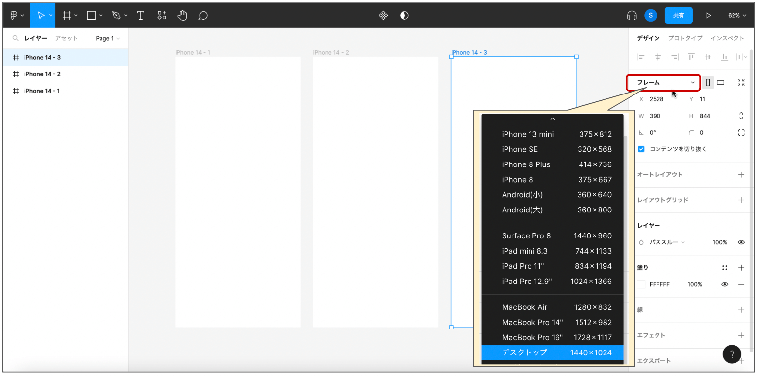This screenshot has width=758, height=376.
Task: Select the Comment tool
Action: click(203, 15)
